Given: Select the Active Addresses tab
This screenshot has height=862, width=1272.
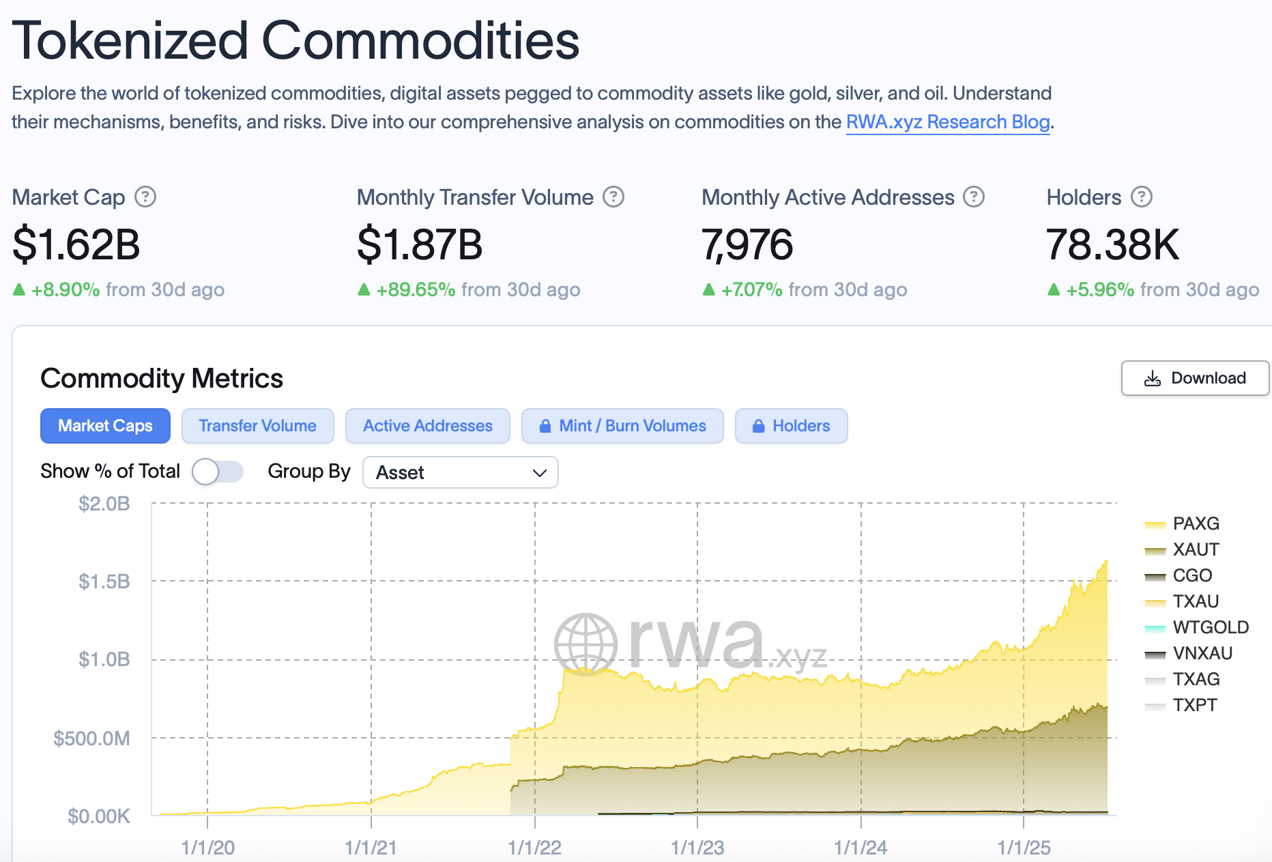Looking at the screenshot, I should pyautogui.click(x=427, y=426).
